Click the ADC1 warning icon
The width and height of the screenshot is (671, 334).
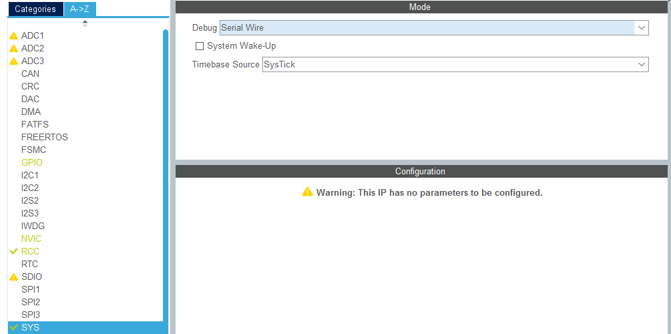[x=14, y=35]
